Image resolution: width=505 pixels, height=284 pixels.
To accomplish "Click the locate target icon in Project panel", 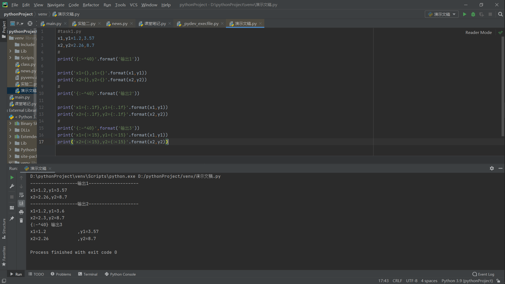I will 30,24.
